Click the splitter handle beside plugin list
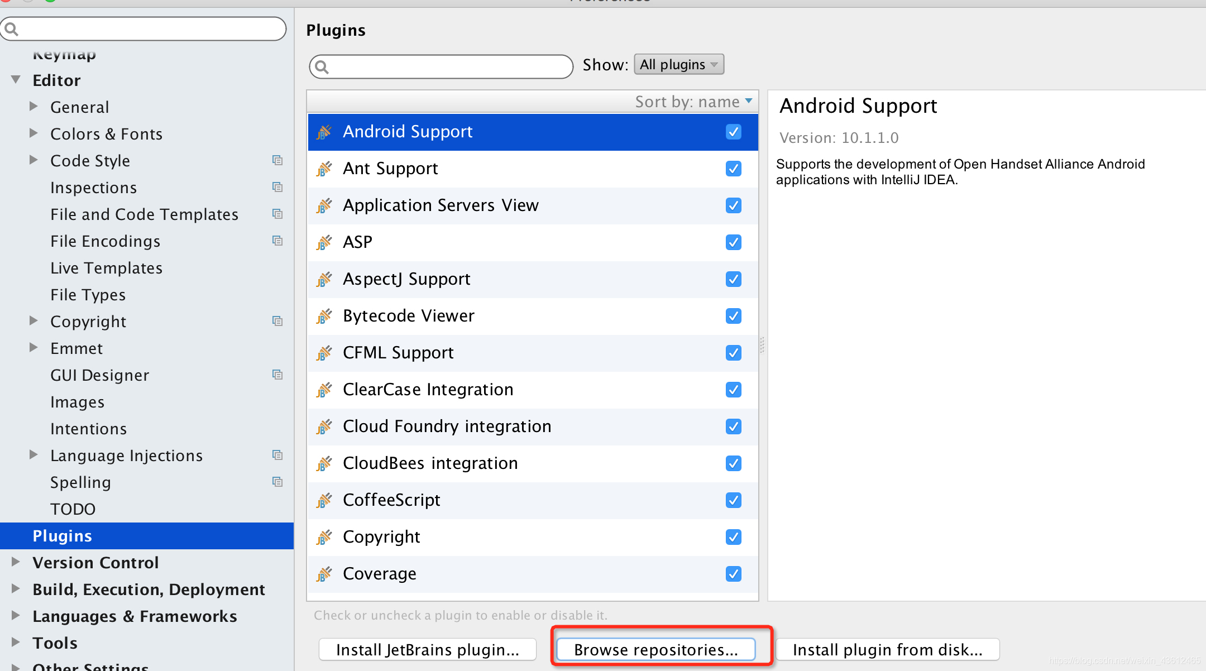1206x671 pixels. point(762,345)
